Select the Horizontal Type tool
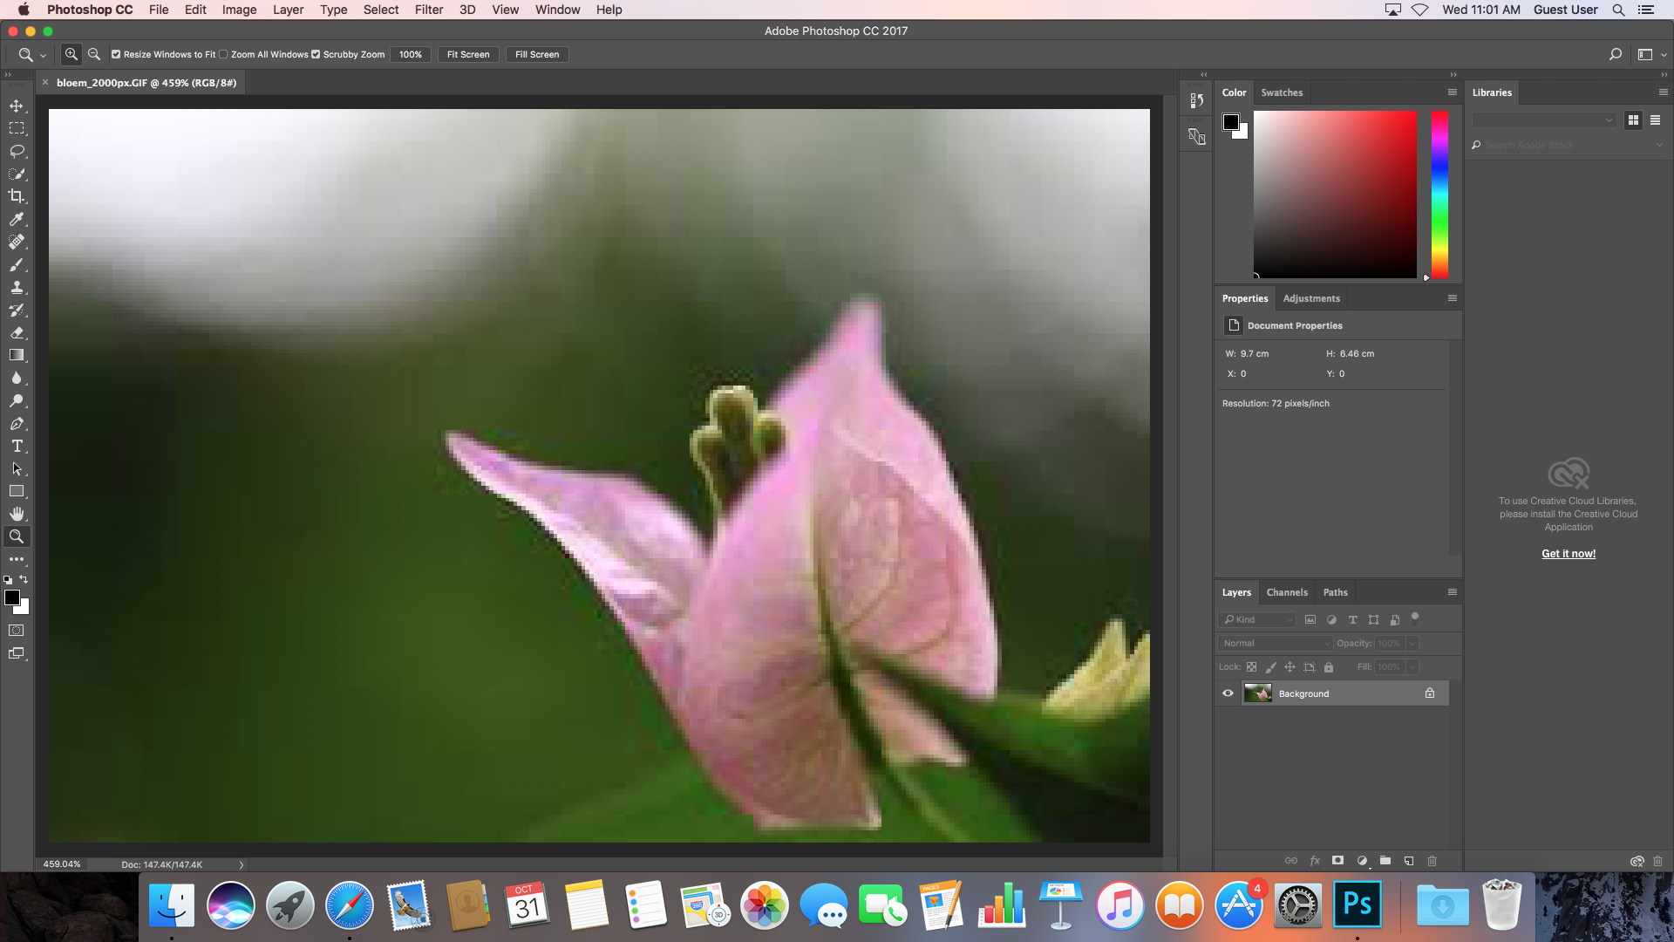 click(x=17, y=446)
